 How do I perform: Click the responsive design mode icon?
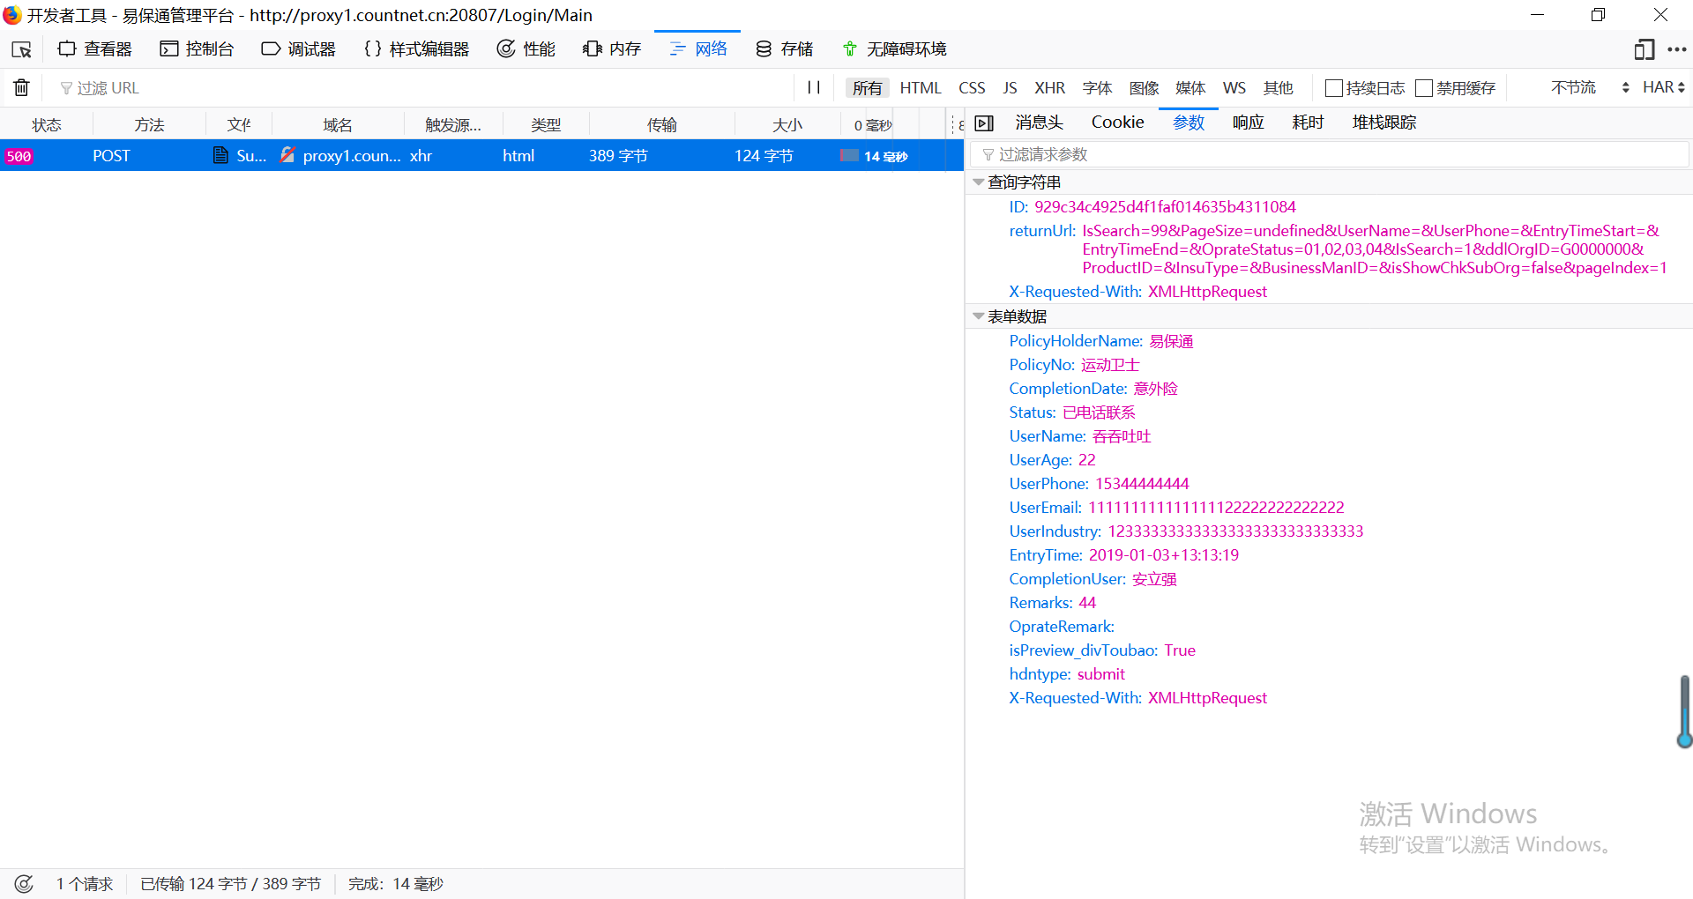tap(1644, 49)
